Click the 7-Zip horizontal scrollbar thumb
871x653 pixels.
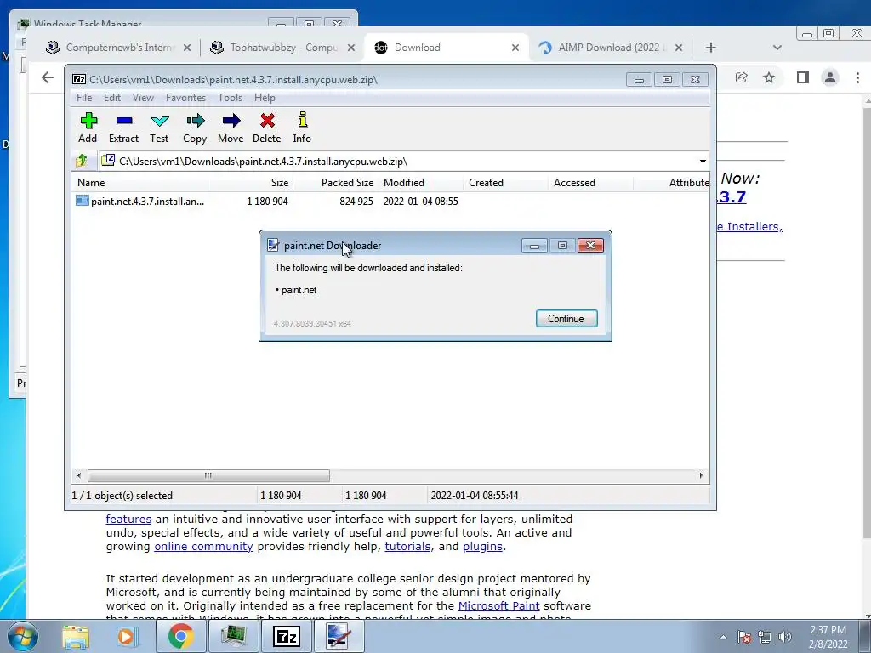coord(208,476)
